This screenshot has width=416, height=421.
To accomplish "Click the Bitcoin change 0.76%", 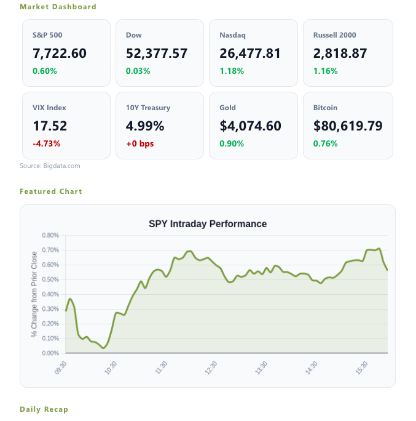I will pos(326,143).
